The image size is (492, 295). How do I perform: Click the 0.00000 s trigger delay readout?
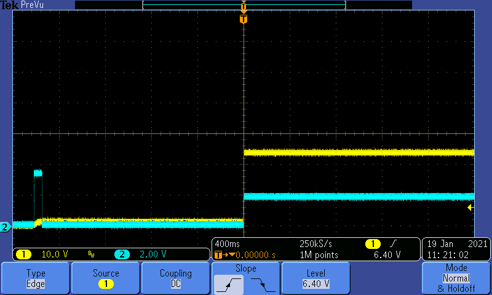coord(255,255)
